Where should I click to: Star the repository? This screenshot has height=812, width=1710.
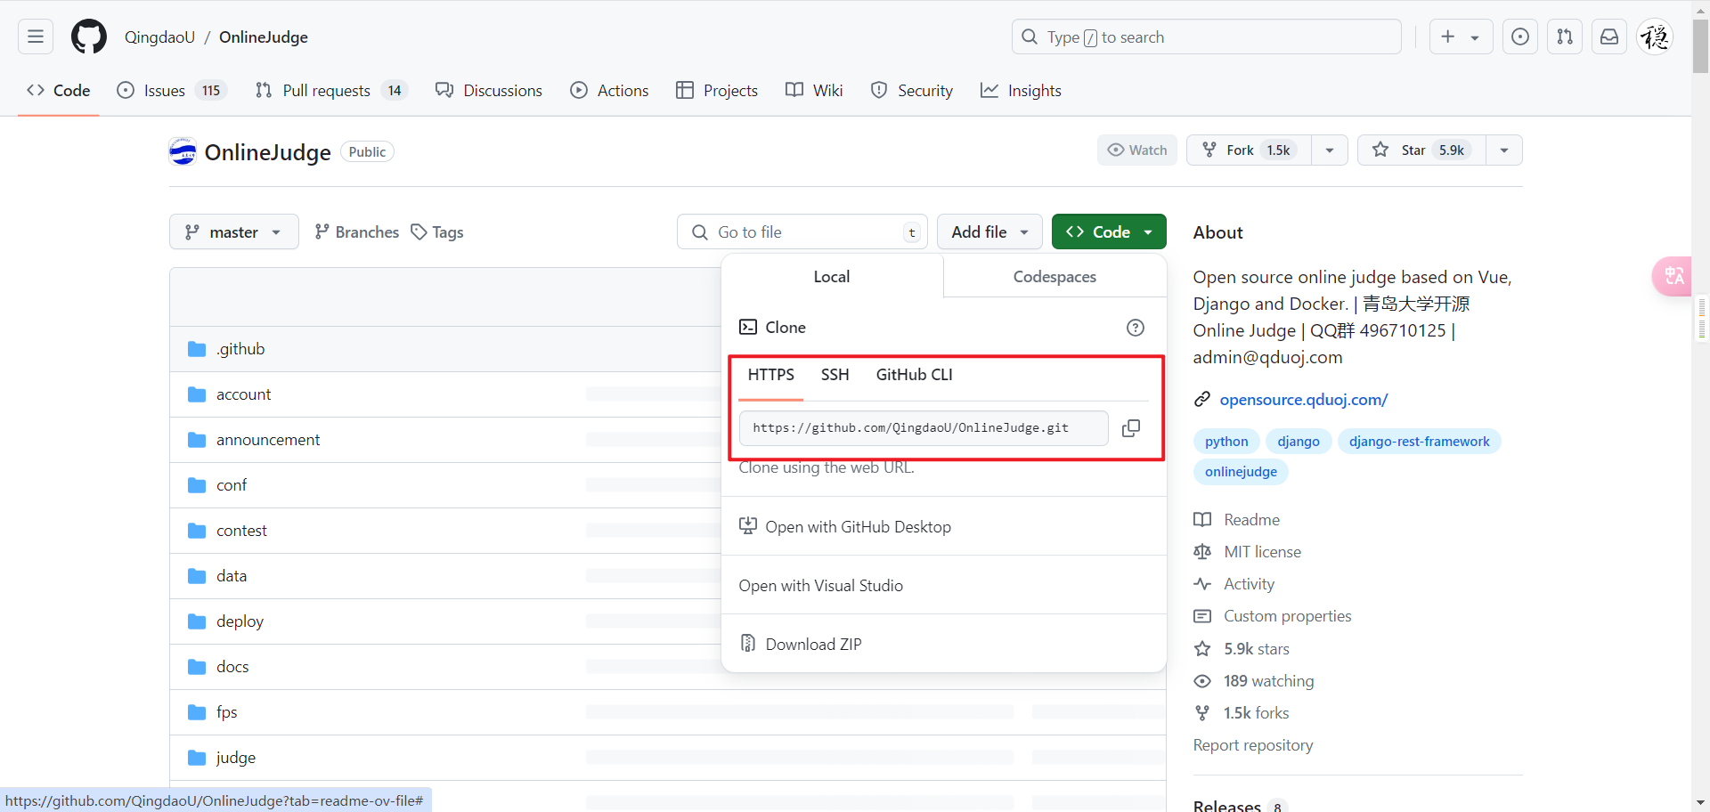(x=1422, y=150)
